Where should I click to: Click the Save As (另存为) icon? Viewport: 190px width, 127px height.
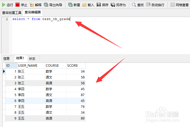tap(113, 5)
